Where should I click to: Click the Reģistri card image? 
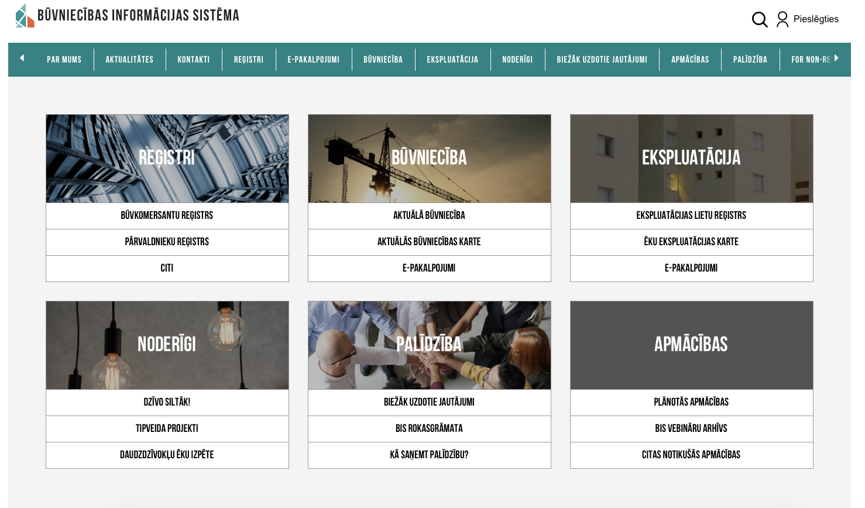(x=167, y=159)
